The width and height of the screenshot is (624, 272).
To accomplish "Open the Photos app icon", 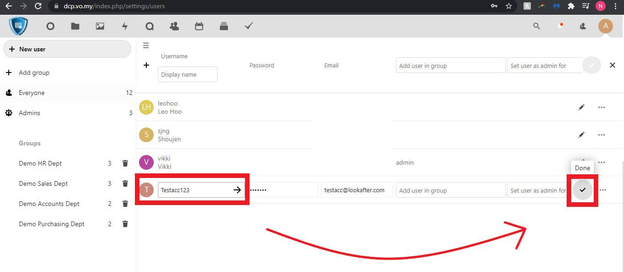I will click(x=100, y=26).
